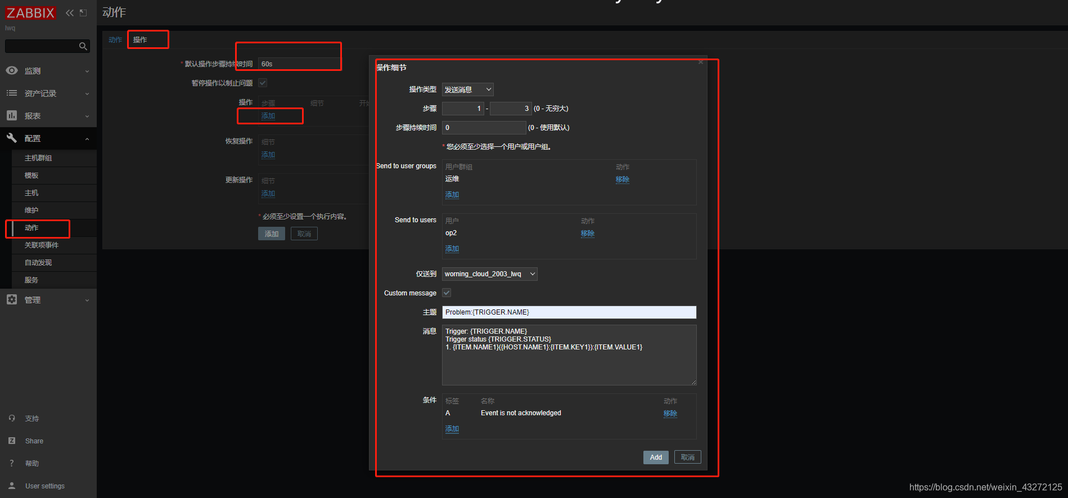
Task: Click the person icon for User settings
Action: point(12,486)
